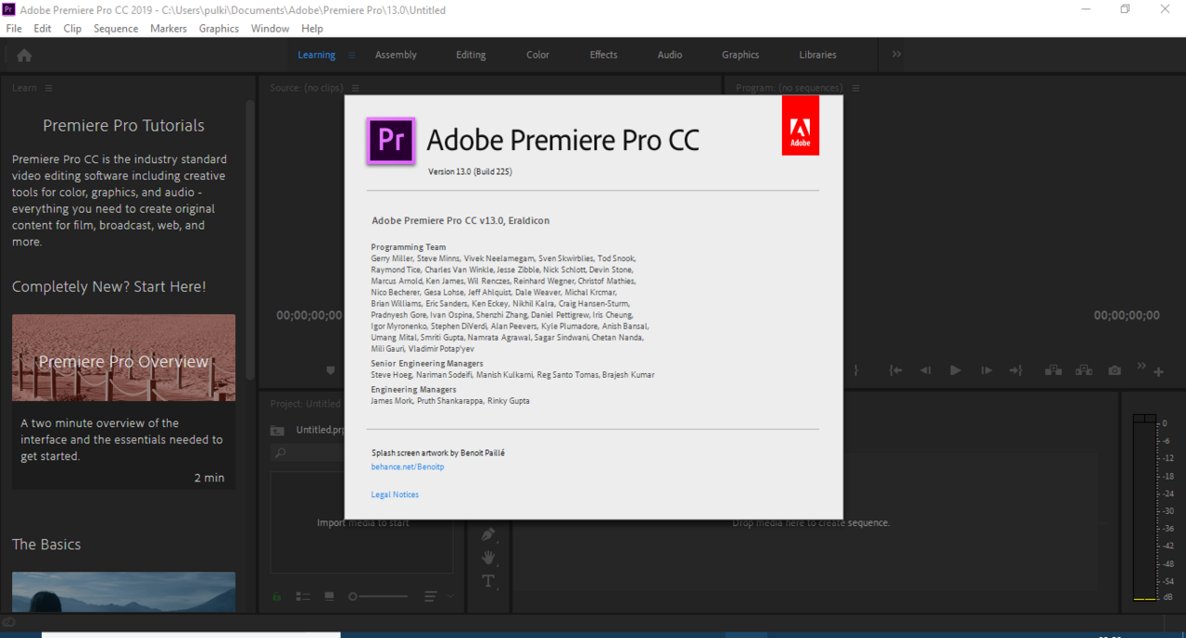Image resolution: width=1186 pixels, height=638 pixels.
Task: Select the Type tool
Action: click(488, 581)
